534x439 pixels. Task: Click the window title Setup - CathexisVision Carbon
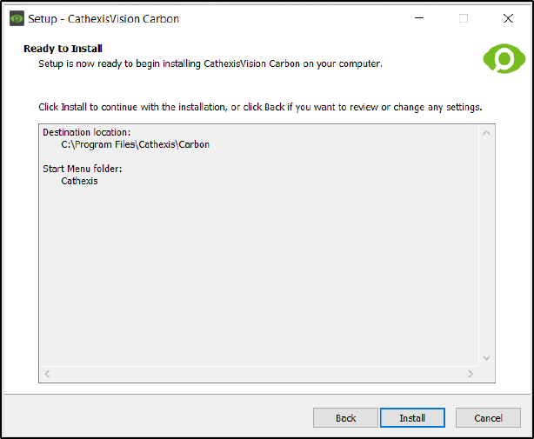click(103, 19)
